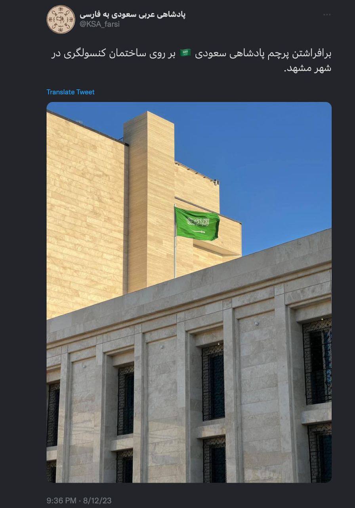Click the window second from the left in the photo
This screenshot has height=508, width=355.
[x=126, y=400]
